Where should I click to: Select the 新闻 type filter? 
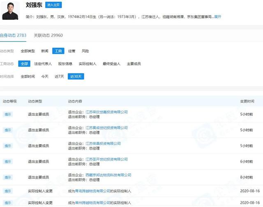point(44,51)
